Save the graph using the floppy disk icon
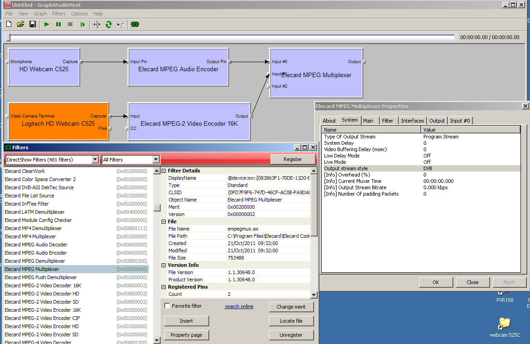The width and height of the screenshot is (530, 344). pyautogui.click(x=33, y=25)
